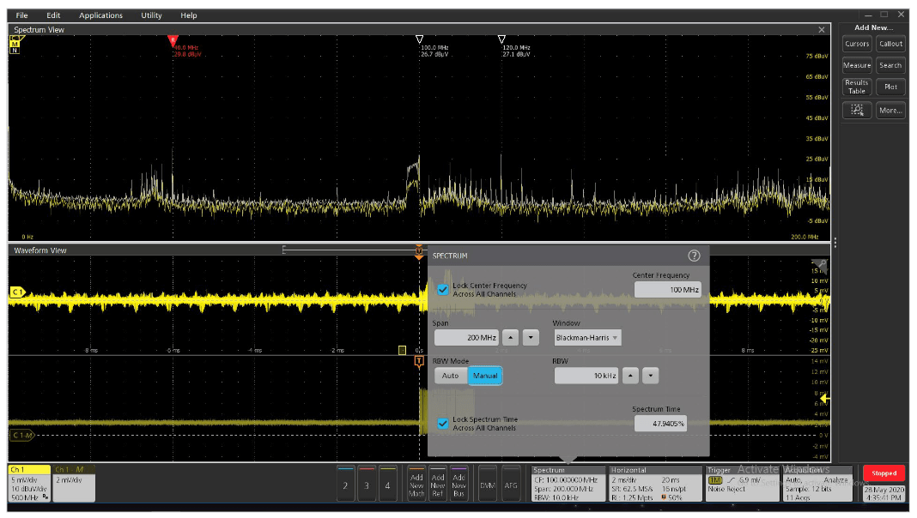Open the Utility menu

[150, 15]
